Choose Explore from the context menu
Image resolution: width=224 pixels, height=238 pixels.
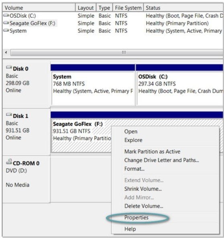[x=133, y=140]
